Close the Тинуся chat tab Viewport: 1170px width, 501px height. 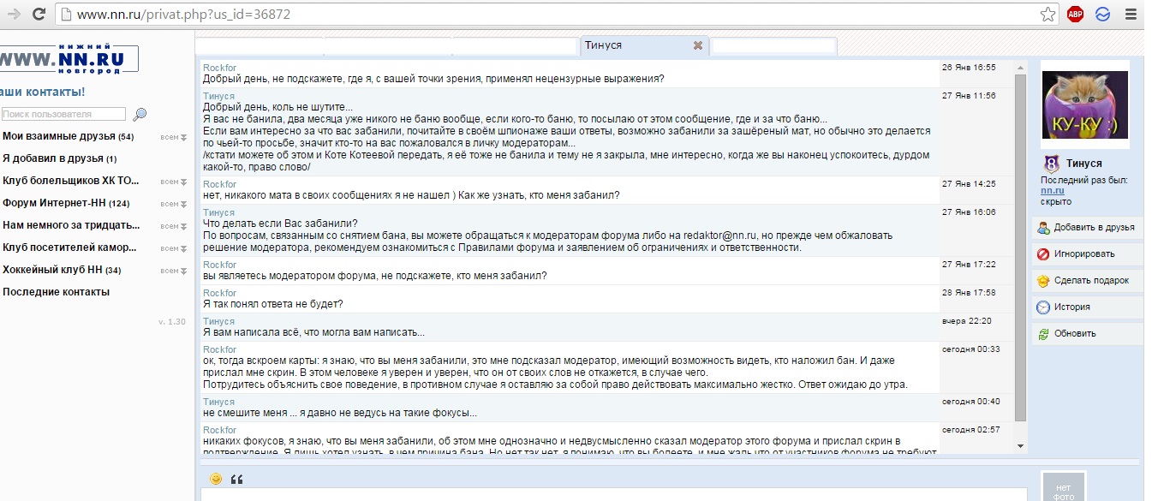(x=698, y=45)
